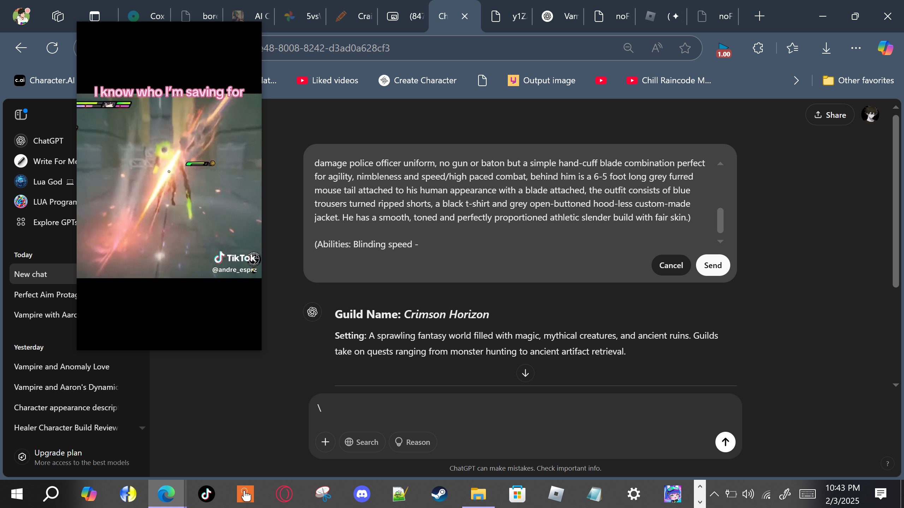
Task: Send the edited message
Action: (713, 265)
